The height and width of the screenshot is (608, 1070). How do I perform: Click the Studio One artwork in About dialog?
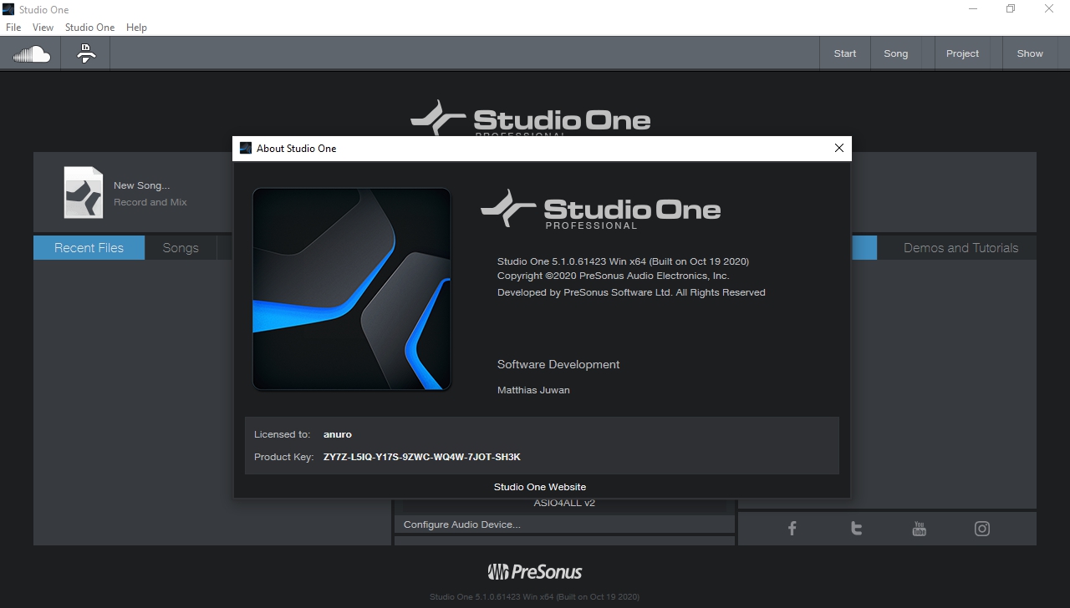352,289
